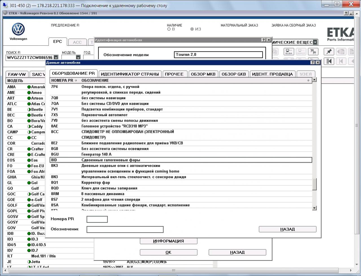This screenshot has width=361, height=276.
Task: Select row 8RM 8 пассивных динамика
Action: (181, 194)
